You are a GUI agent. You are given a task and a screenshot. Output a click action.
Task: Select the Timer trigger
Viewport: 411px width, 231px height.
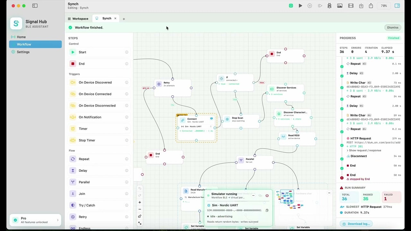click(100, 129)
